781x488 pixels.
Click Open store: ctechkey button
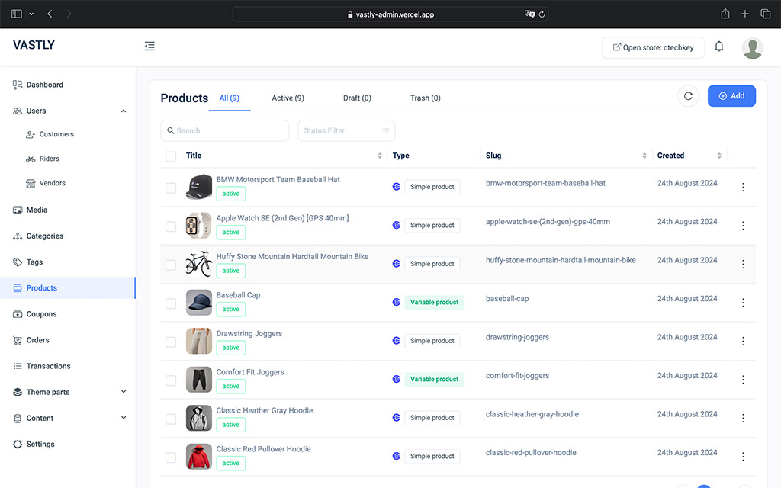coord(653,48)
